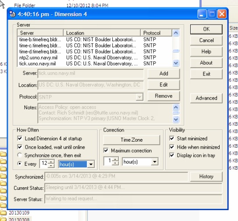The width and height of the screenshot is (238, 221).
Task: Close the Dimension 4 window
Action: pyautogui.click(x=222, y=14)
